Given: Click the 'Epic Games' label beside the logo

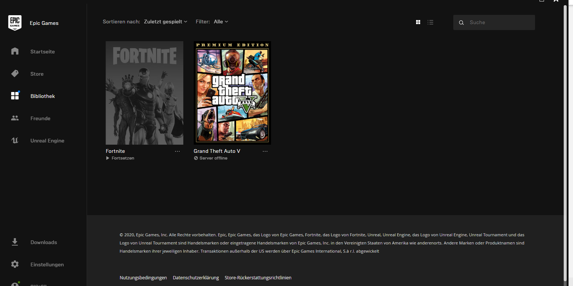Looking at the screenshot, I should pyautogui.click(x=44, y=23).
